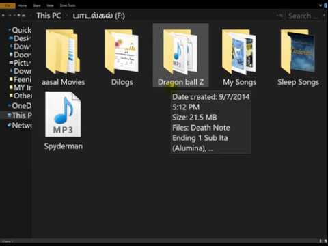The width and height of the screenshot is (328, 246).
Task: Switch to large icons view in the status bar
Action: coord(325,241)
